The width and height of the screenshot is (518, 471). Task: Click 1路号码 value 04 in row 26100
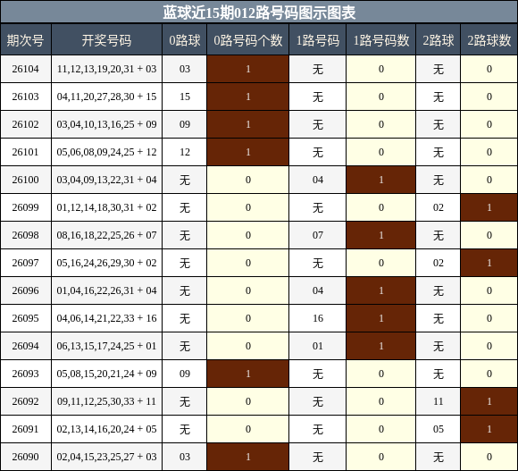(318, 180)
